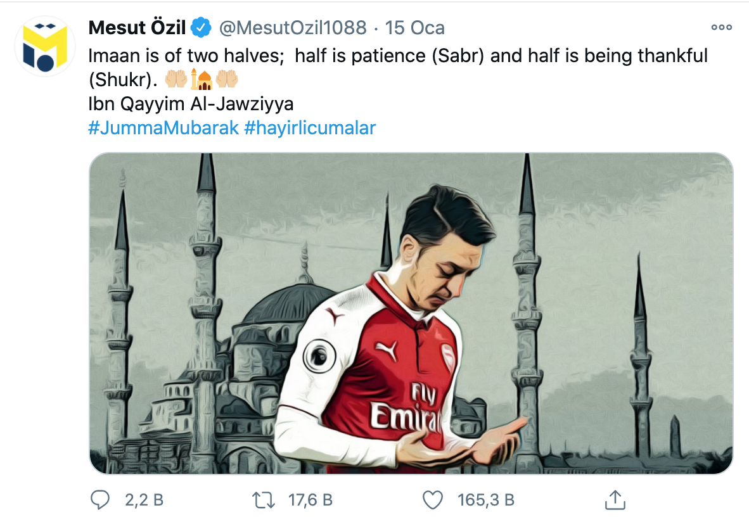Viewport: 749px width, 522px height.
Task: Like the tweet with the heart icon
Action: coord(433,500)
